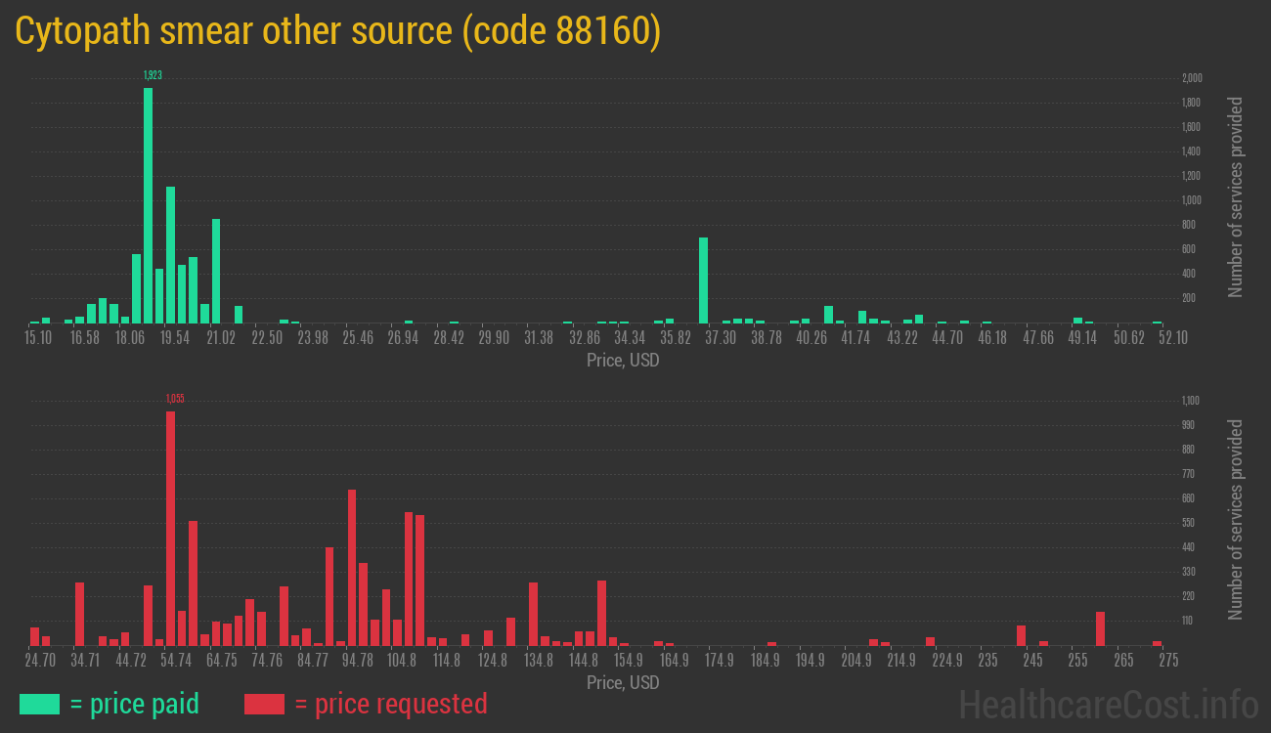Image resolution: width=1271 pixels, height=733 pixels.
Task: Click the 275 tick on the bottom x-axis
Action: click(x=1168, y=661)
